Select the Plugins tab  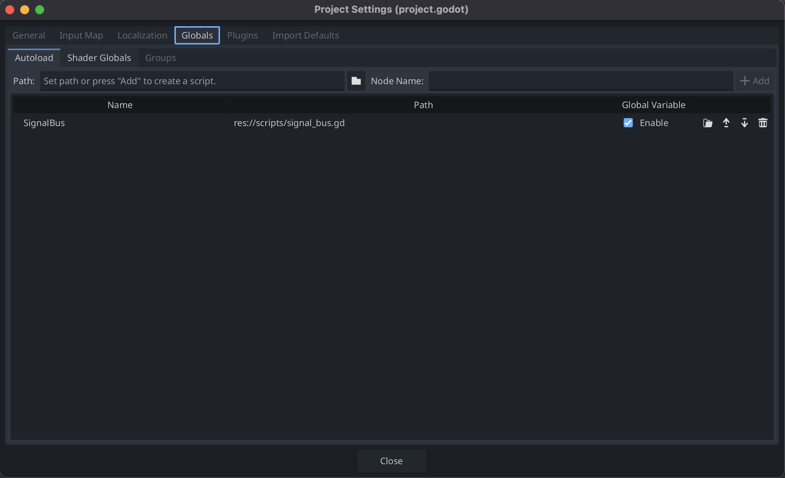tap(242, 35)
